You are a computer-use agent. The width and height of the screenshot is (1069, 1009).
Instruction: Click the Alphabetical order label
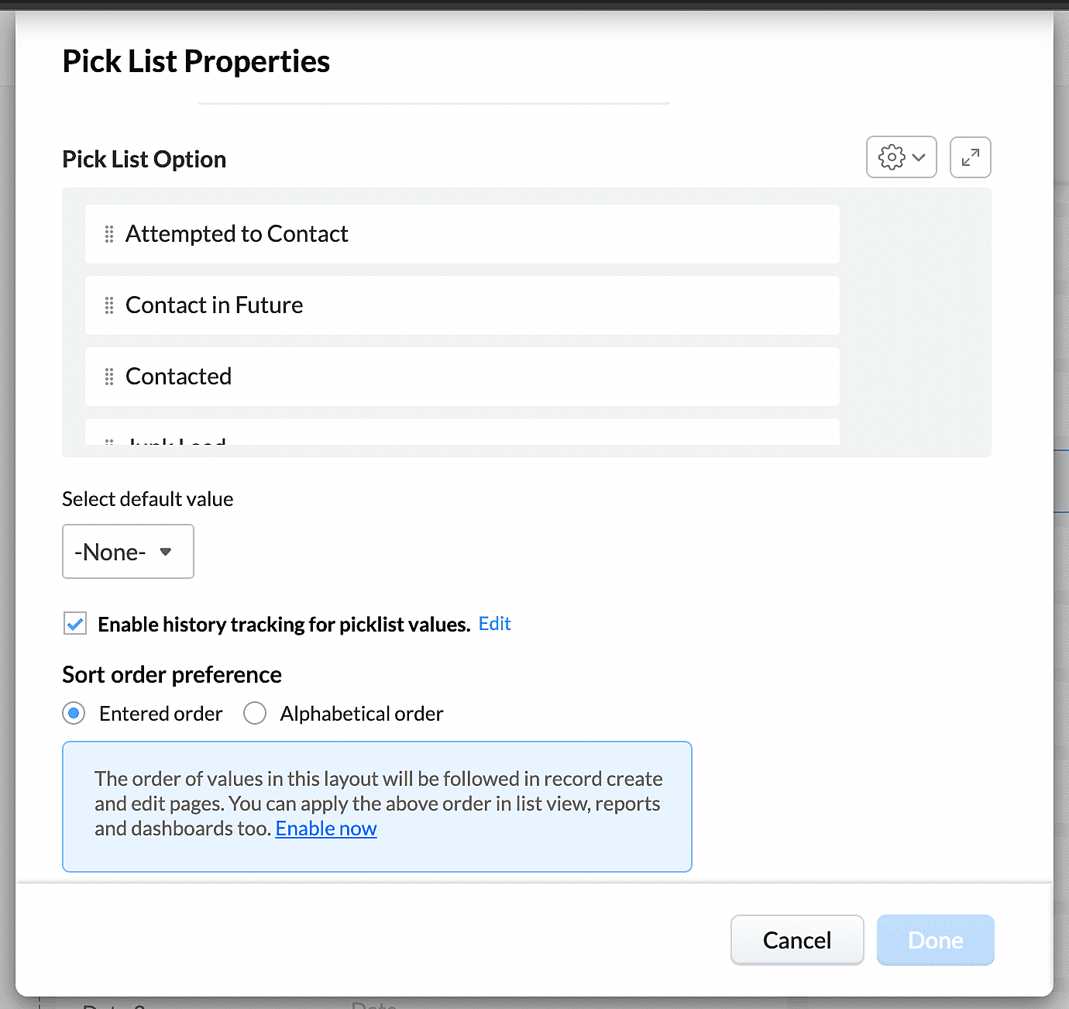(x=362, y=714)
